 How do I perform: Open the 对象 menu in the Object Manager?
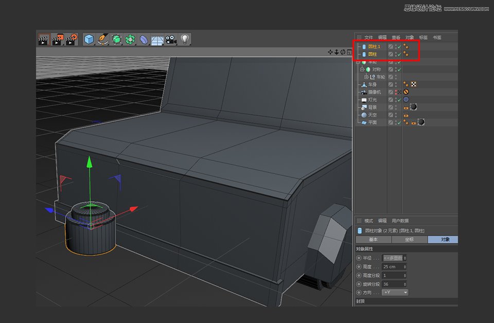pos(410,38)
